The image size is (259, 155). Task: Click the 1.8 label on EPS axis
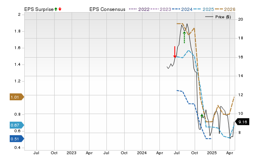[17, 31]
